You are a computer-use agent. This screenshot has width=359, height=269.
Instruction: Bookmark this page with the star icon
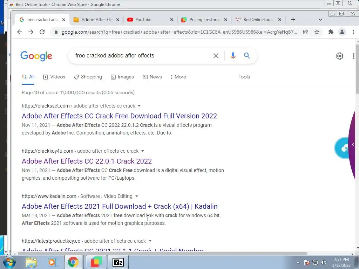point(317,32)
